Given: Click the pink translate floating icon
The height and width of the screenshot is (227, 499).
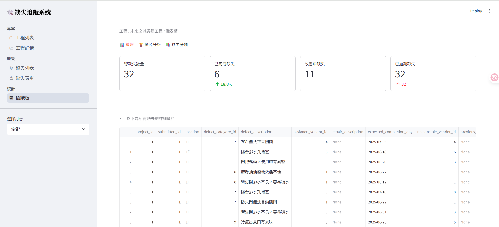Looking at the screenshot, I should point(494,77).
